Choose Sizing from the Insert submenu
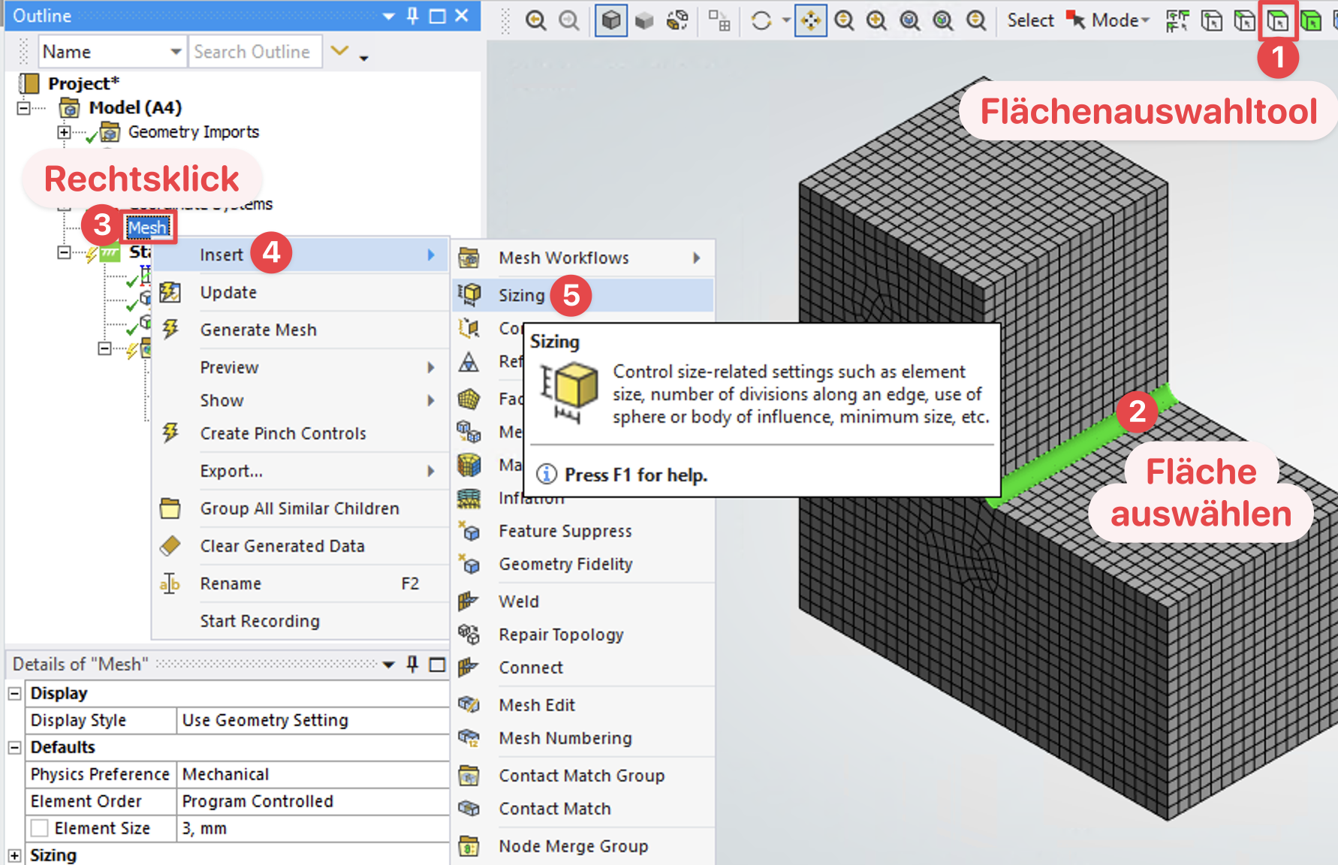 522,295
